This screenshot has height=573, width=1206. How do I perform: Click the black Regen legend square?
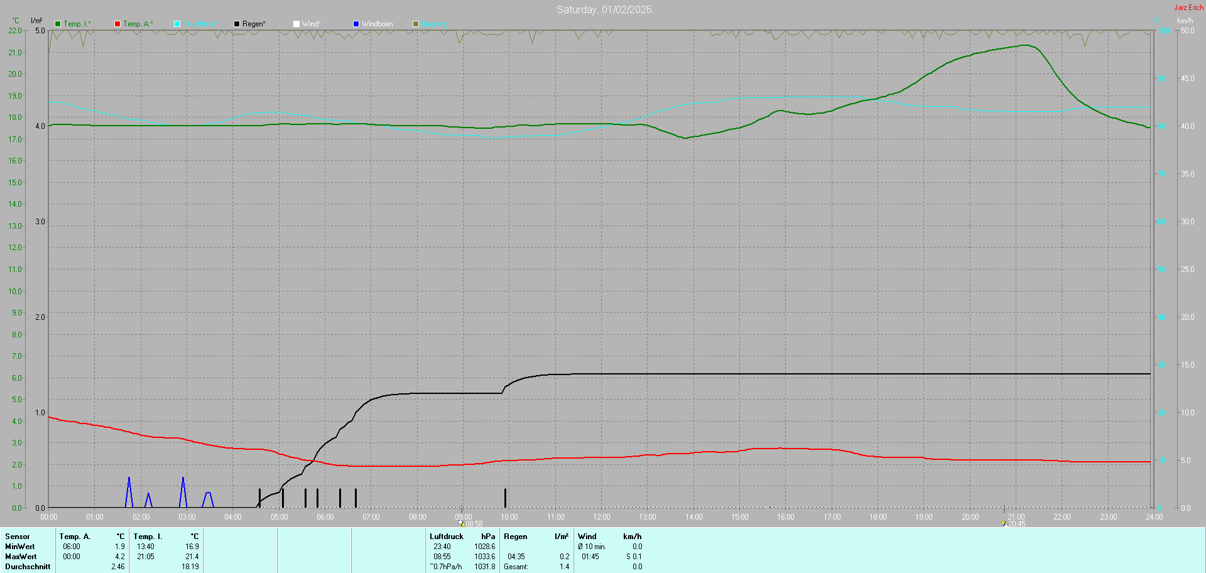[237, 24]
